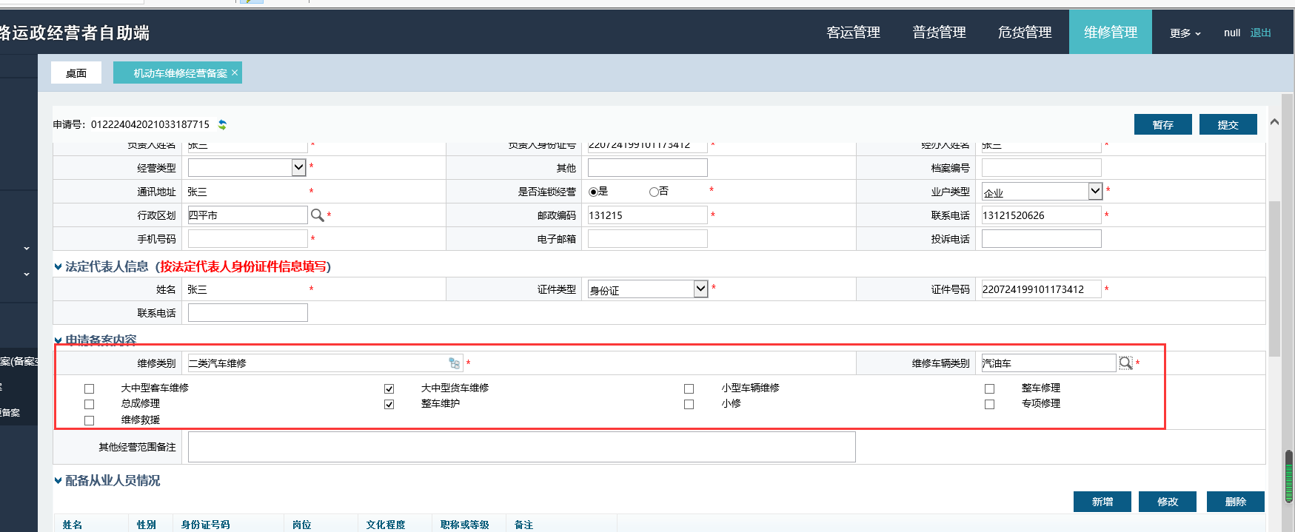Click the 其他经营范围备注 text box
Image resolution: width=1295 pixels, height=532 pixels.
[x=521, y=447]
